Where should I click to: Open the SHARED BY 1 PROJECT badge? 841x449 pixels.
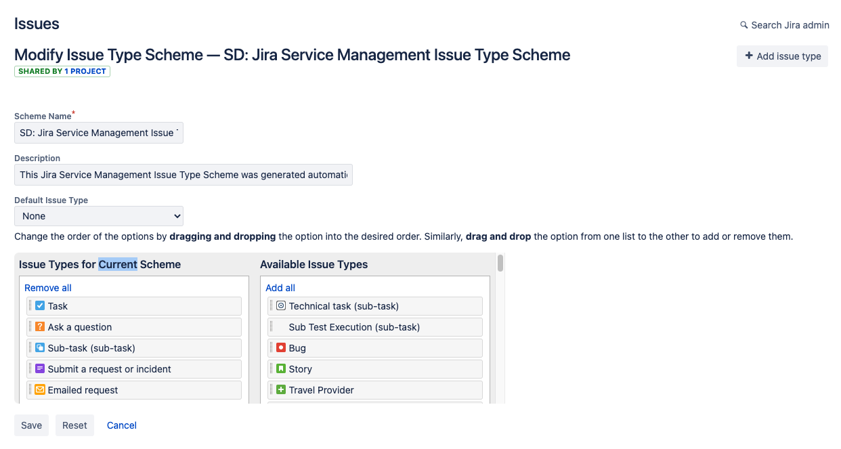[62, 71]
